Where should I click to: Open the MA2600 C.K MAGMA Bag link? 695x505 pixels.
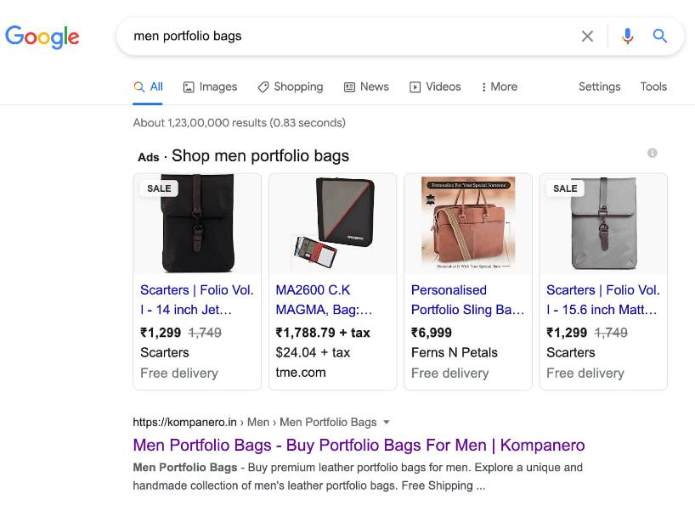pos(324,300)
